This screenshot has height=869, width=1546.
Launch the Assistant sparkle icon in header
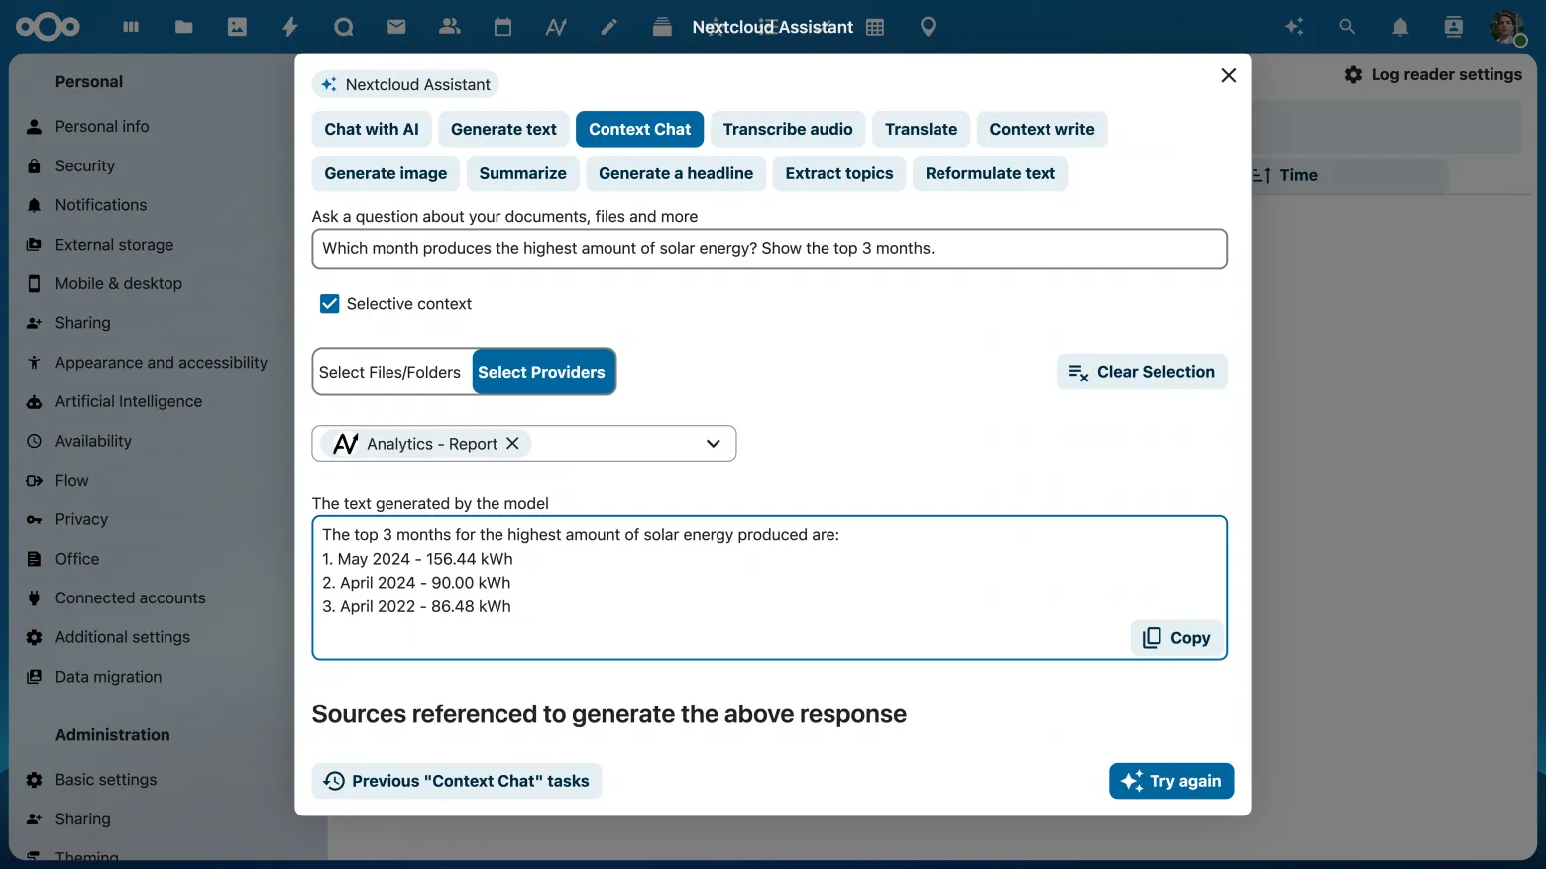(1294, 27)
